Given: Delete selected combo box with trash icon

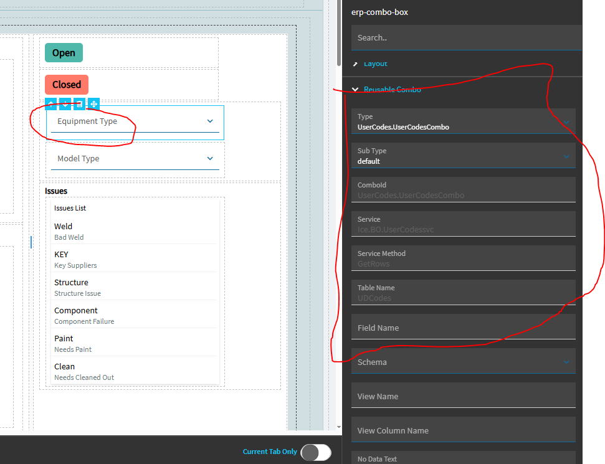Looking at the screenshot, I should tap(80, 104).
